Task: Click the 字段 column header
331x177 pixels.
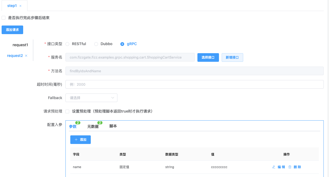Action: click(76, 154)
